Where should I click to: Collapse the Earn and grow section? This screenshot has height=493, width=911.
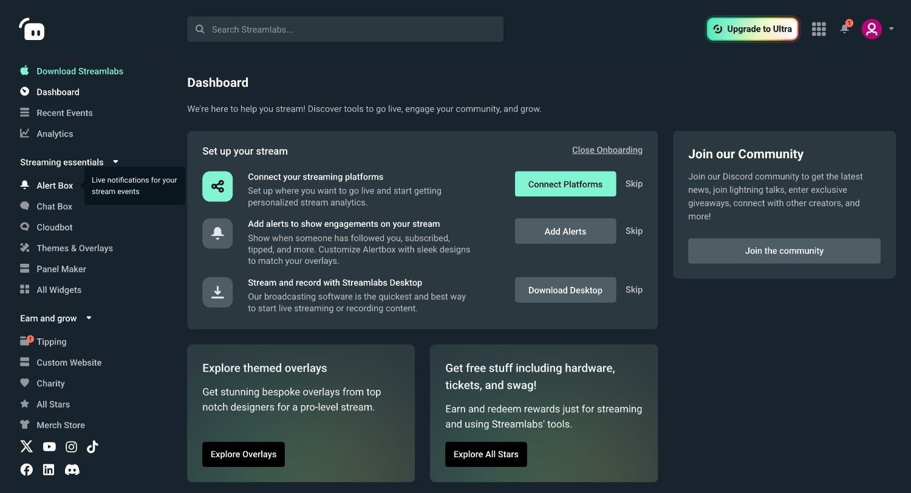click(89, 318)
